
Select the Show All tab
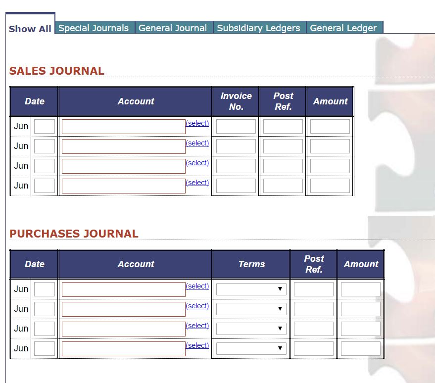click(x=30, y=28)
